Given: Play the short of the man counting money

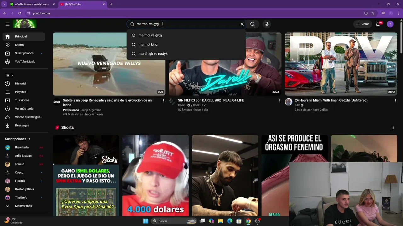Looking at the screenshot, I should pos(225,175).
